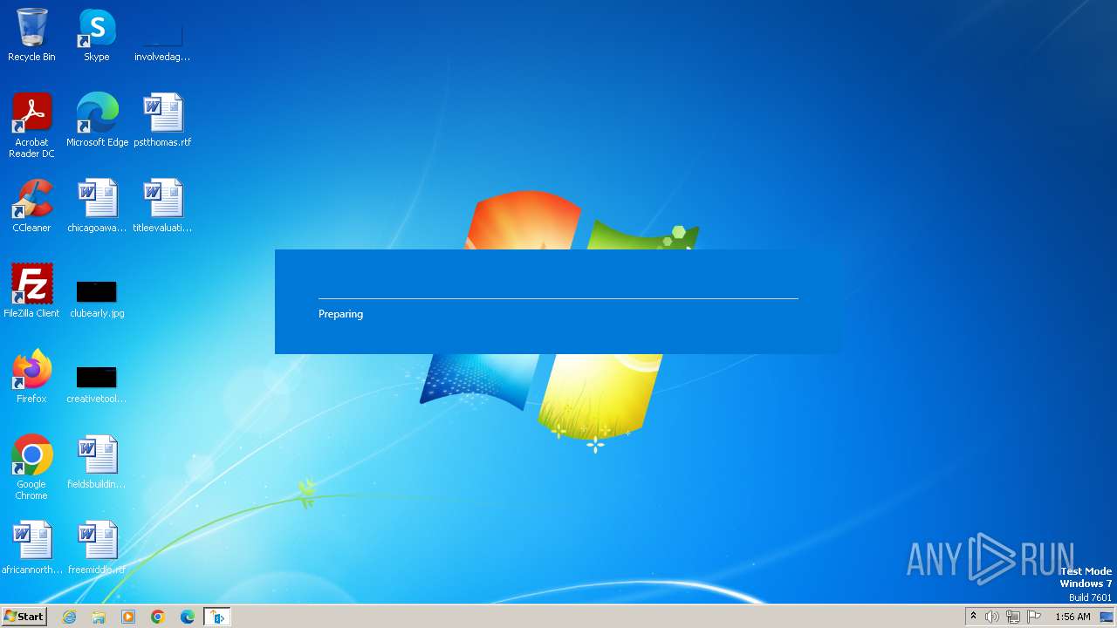1117x628 pixels.
Task: Click the Preparing status text
Action: tap(340, 314)
